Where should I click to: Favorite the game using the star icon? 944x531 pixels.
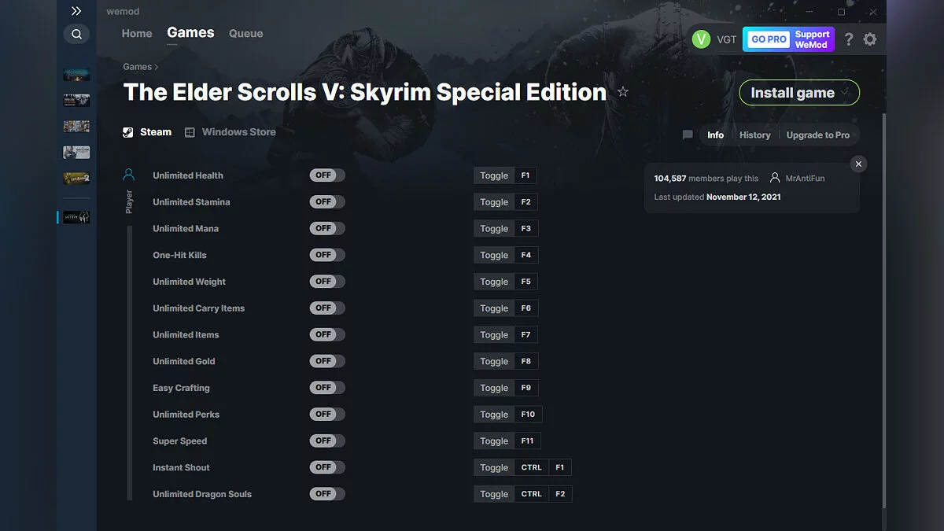(x=622, y=92)
